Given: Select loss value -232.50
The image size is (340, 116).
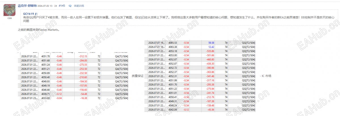Looking at the screenshot, I should [83, 73].
